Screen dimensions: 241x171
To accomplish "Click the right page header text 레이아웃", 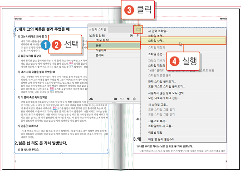I will click(223, 19).
